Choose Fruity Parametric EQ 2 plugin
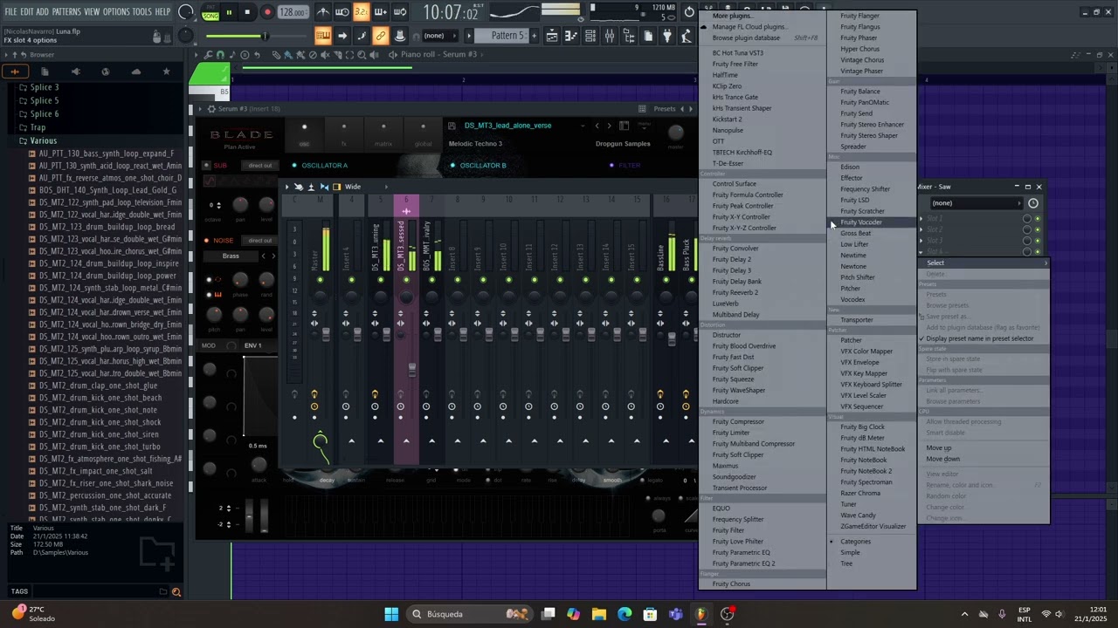Viewport: 1118px width, 628px height. click(x=743, y=563)
